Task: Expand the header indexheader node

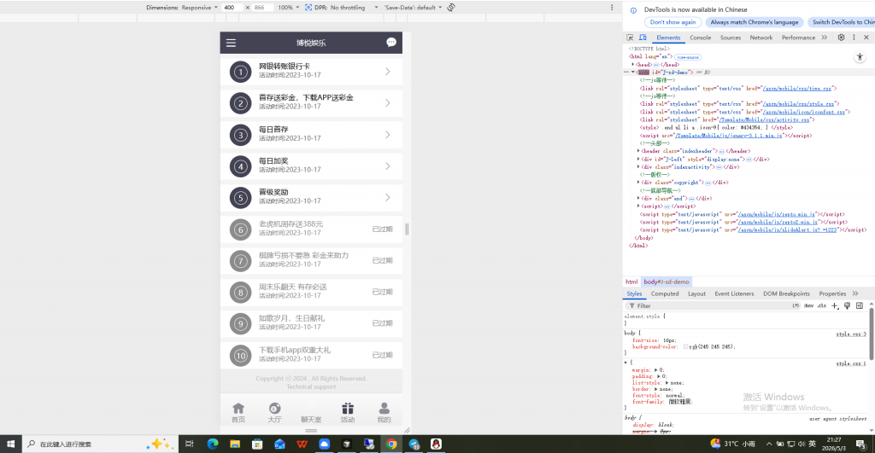Action: 639,151
